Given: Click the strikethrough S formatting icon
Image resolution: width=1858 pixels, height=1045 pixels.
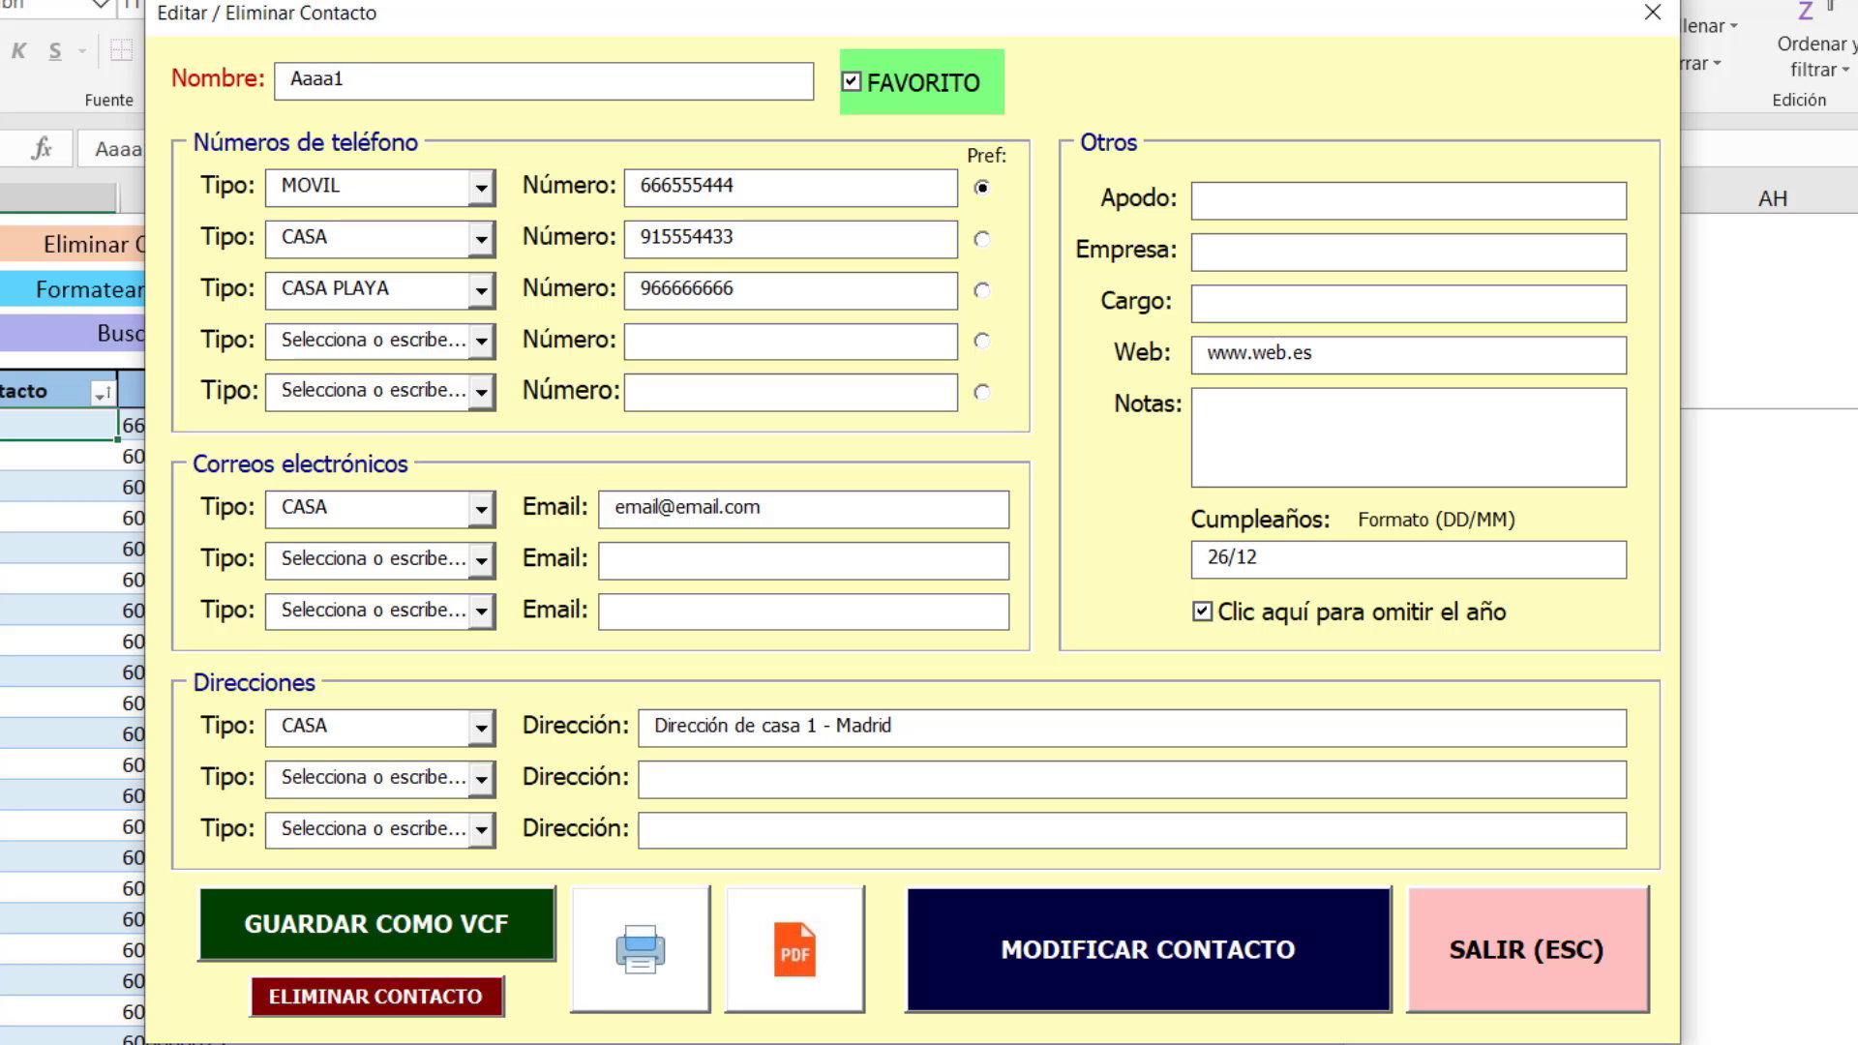Looking at the screenshot, I should [55, 51].
